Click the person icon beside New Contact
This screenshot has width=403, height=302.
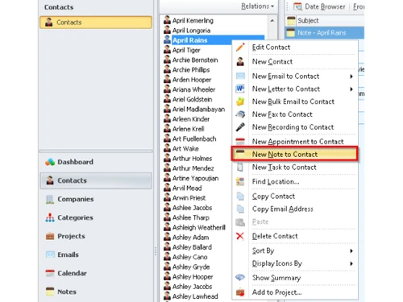[x=240, y=61]
